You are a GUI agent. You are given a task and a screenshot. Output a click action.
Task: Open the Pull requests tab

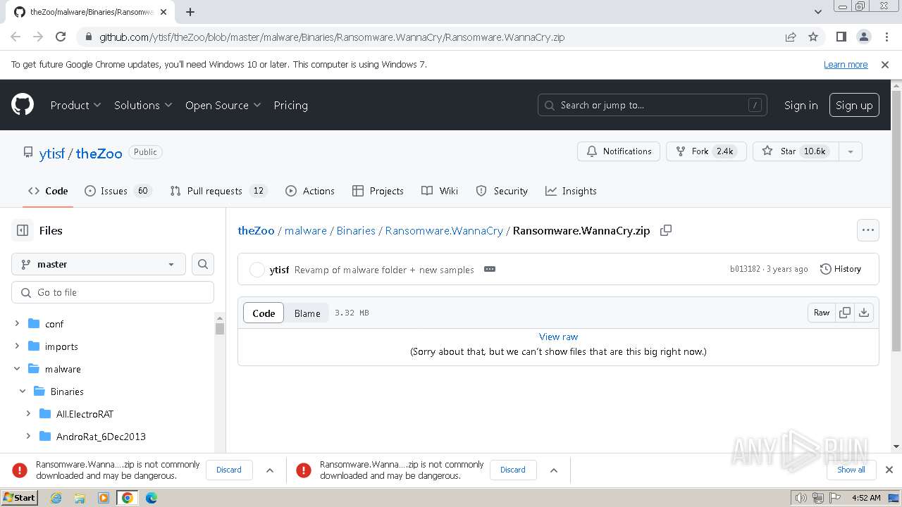coord(218,191)
